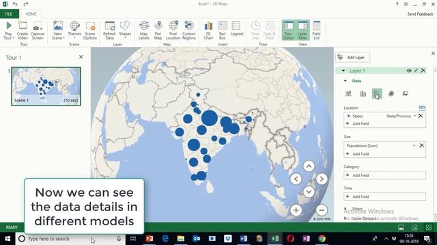Open Google Chrome from the taskbar
Image resolution: width=437 pixels, height=245 pixels.
pos(322,239)
